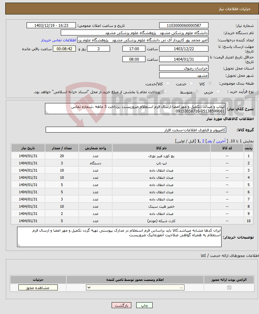The width and height of the screenshot is (259, 314).
Task: Toggle the الزامی بودن ارائه مجوز checkbox
Action: pyautogui.click(x=229, y=287)
